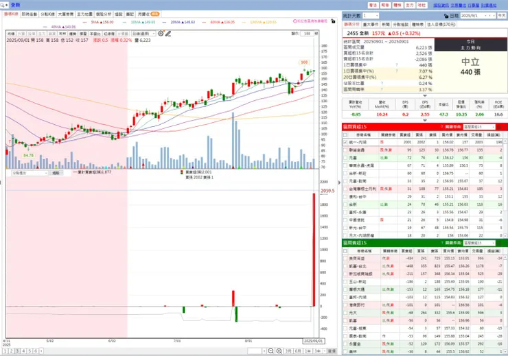508x356 pixels.
Task: Click the 3月 range button below chart
Action: tap(288, 351)
